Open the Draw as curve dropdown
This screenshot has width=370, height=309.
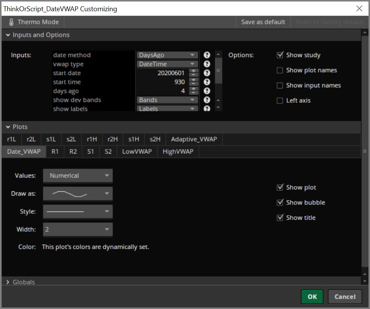pyautogui.click(x=78, y=194)
